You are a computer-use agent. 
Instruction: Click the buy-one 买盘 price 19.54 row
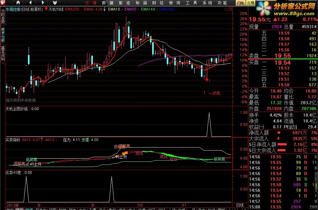283,62
